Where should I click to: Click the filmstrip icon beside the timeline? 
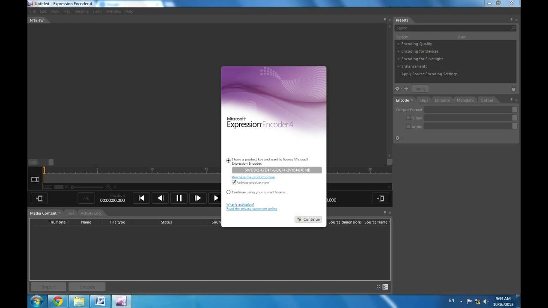click(35, 179)
